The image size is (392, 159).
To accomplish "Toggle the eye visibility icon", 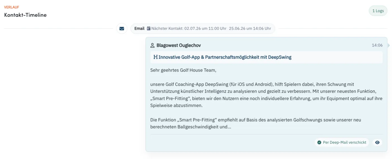I will pos(377,143).
